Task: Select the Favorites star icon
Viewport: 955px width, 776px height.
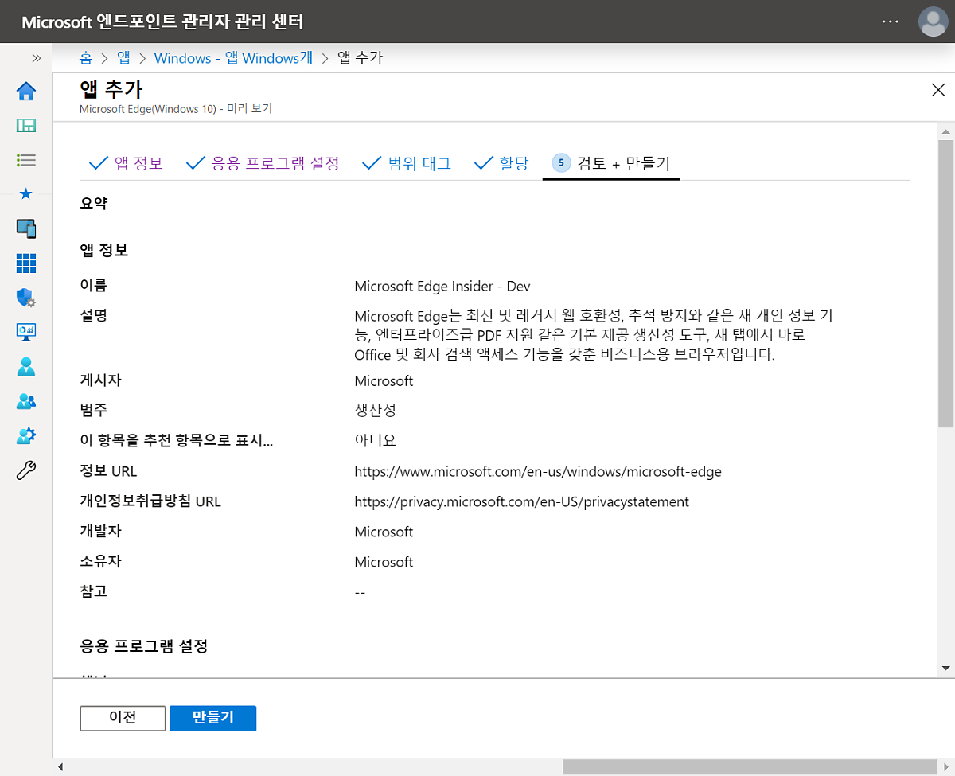Action: [x=26, y=193]
